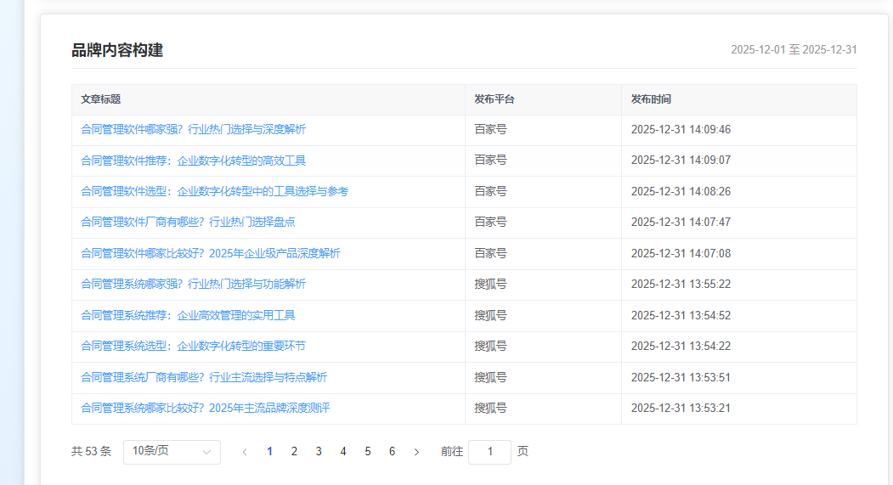The height and width of the screenshot is (485, 893).
Task: Click the date range 2025-12-01 至 2025-12-31
Action: (x=794, y=50)
